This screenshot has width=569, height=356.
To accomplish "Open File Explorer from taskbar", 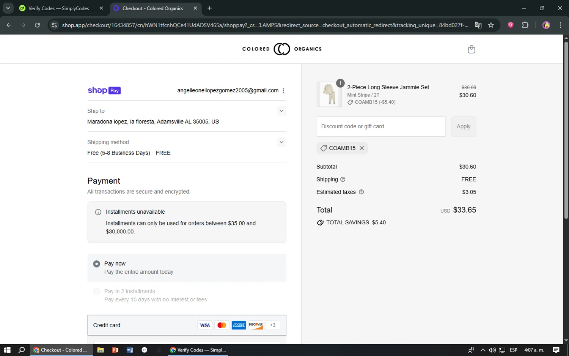I will [101, 350].
